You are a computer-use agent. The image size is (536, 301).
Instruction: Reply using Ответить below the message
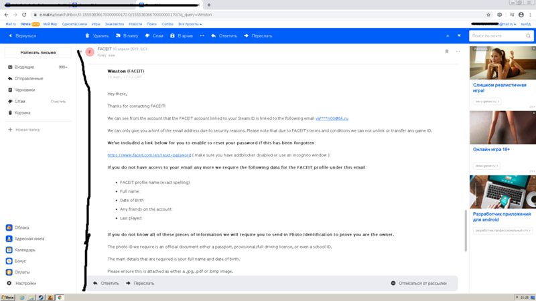coord(106,283)
